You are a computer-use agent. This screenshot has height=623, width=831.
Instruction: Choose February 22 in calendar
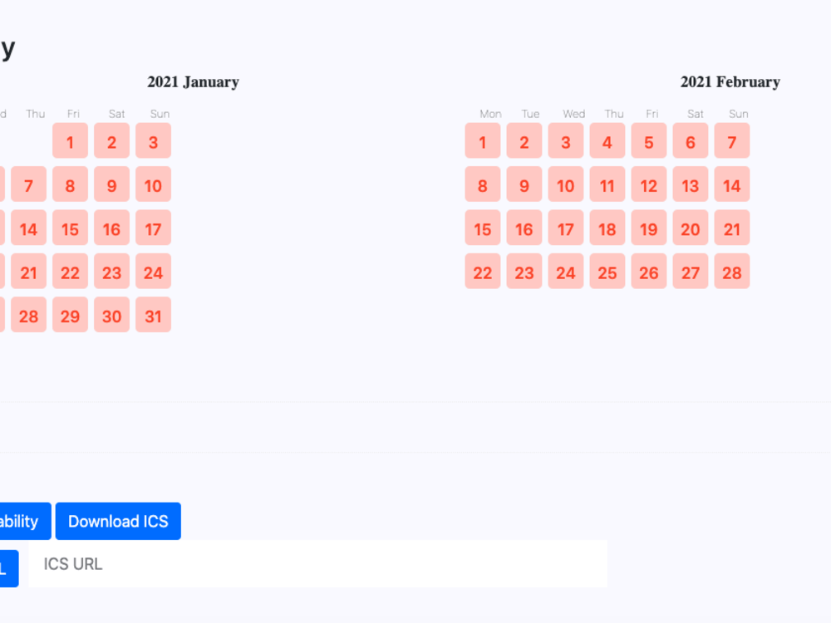483,272
